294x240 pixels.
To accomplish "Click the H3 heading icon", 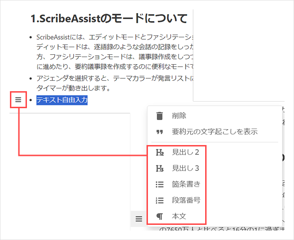I will click(x=160, y=168).
